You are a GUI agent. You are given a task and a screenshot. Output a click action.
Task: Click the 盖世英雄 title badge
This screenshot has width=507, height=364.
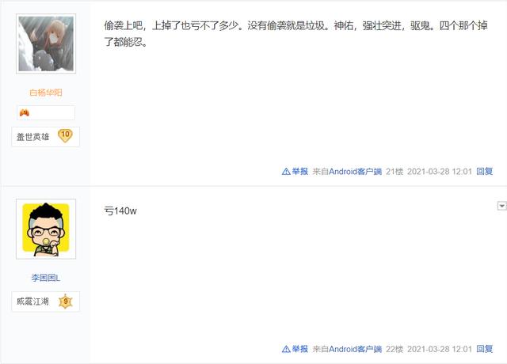tap(33, 137)
